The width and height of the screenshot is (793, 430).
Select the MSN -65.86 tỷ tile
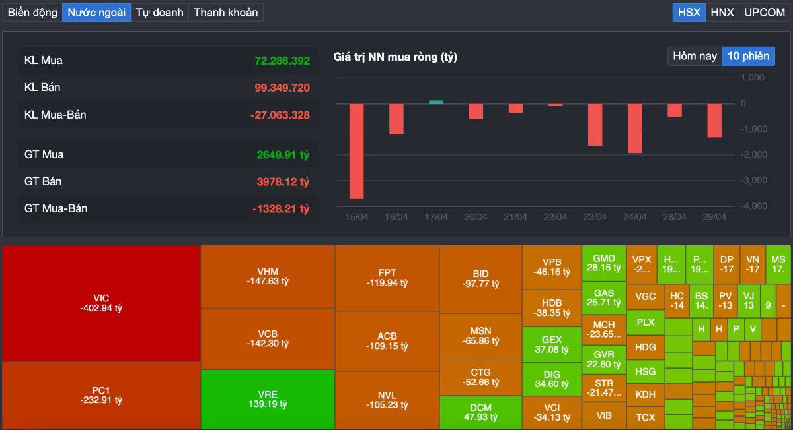(x=480, y=336)
